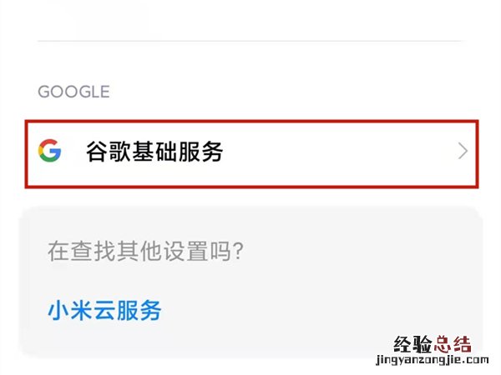Viewport: 501px width, 375px height.
Task: Click the divider line above GOOGLE
Action: point(250,41)
